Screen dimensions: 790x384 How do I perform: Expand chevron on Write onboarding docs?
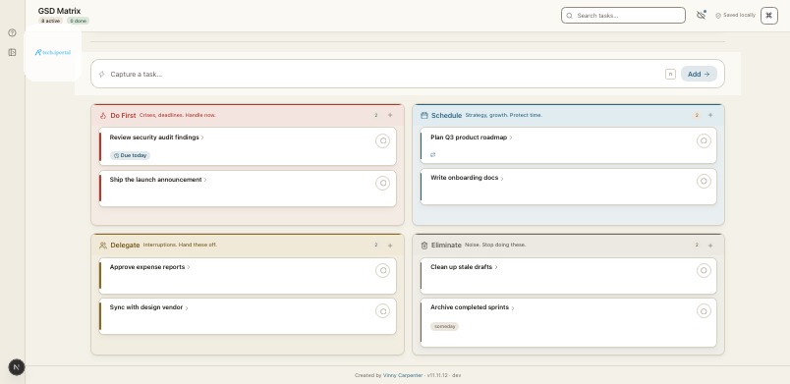[502, 178]
